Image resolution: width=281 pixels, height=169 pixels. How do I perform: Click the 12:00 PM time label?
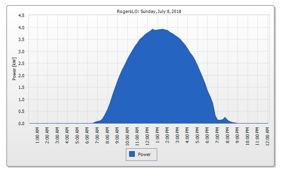click(x=147, y=136)
